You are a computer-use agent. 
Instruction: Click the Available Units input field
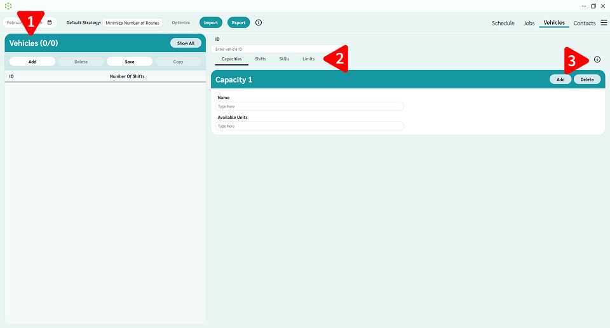pyautogui.click(x=309, y=126)
